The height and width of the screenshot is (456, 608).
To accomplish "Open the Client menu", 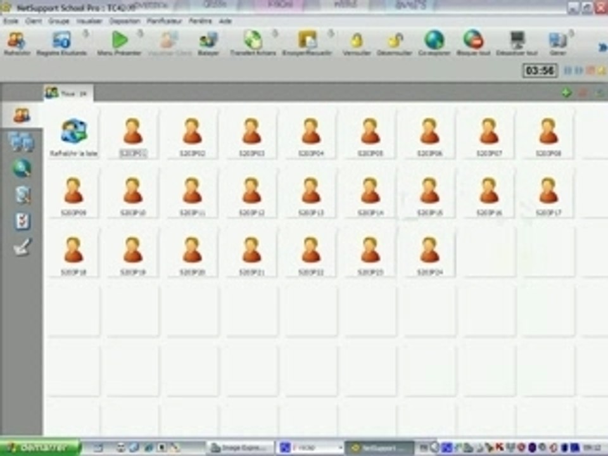I will click(x=34, y=21).
